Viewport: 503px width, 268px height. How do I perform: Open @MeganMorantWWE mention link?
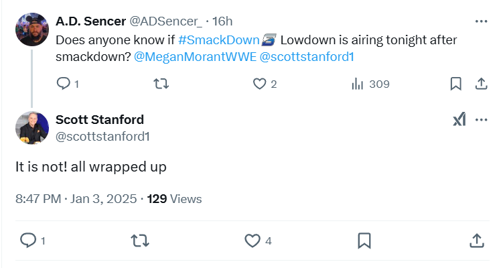[x=194, y=57]
